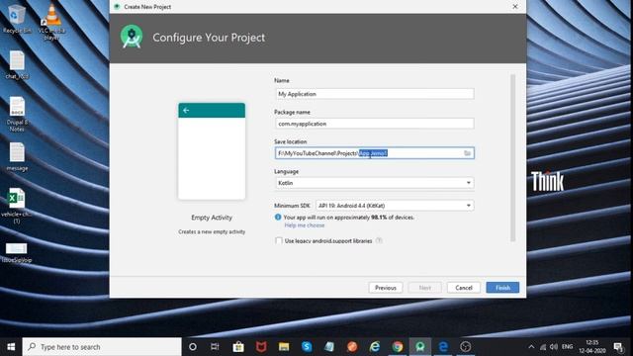Select the Drupal 8 Notes document icon
The height and width of the screenshot is (356, 633).
(17, 115)
